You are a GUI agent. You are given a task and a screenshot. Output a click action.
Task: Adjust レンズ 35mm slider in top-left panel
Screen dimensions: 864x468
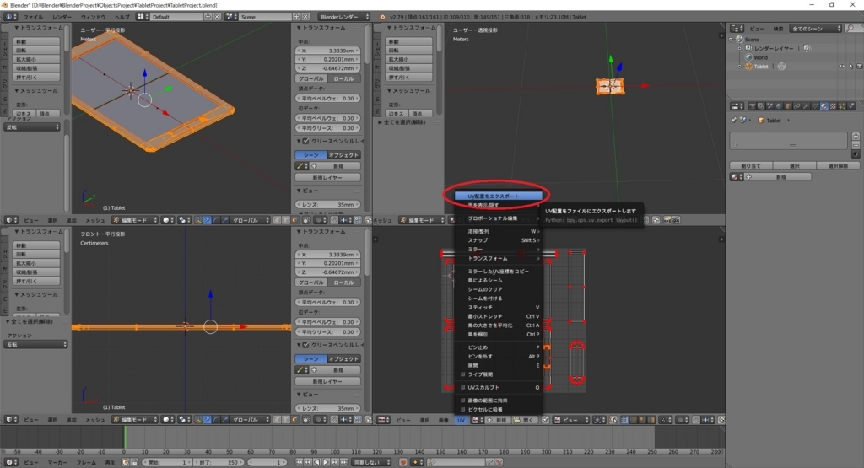327,205
